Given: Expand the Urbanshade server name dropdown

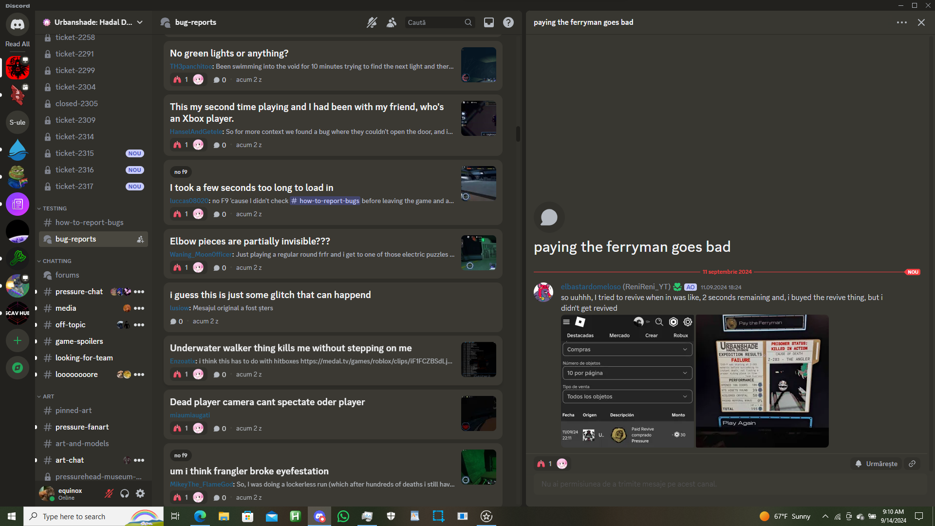Looking at the screenshot, I should [140, 22].
